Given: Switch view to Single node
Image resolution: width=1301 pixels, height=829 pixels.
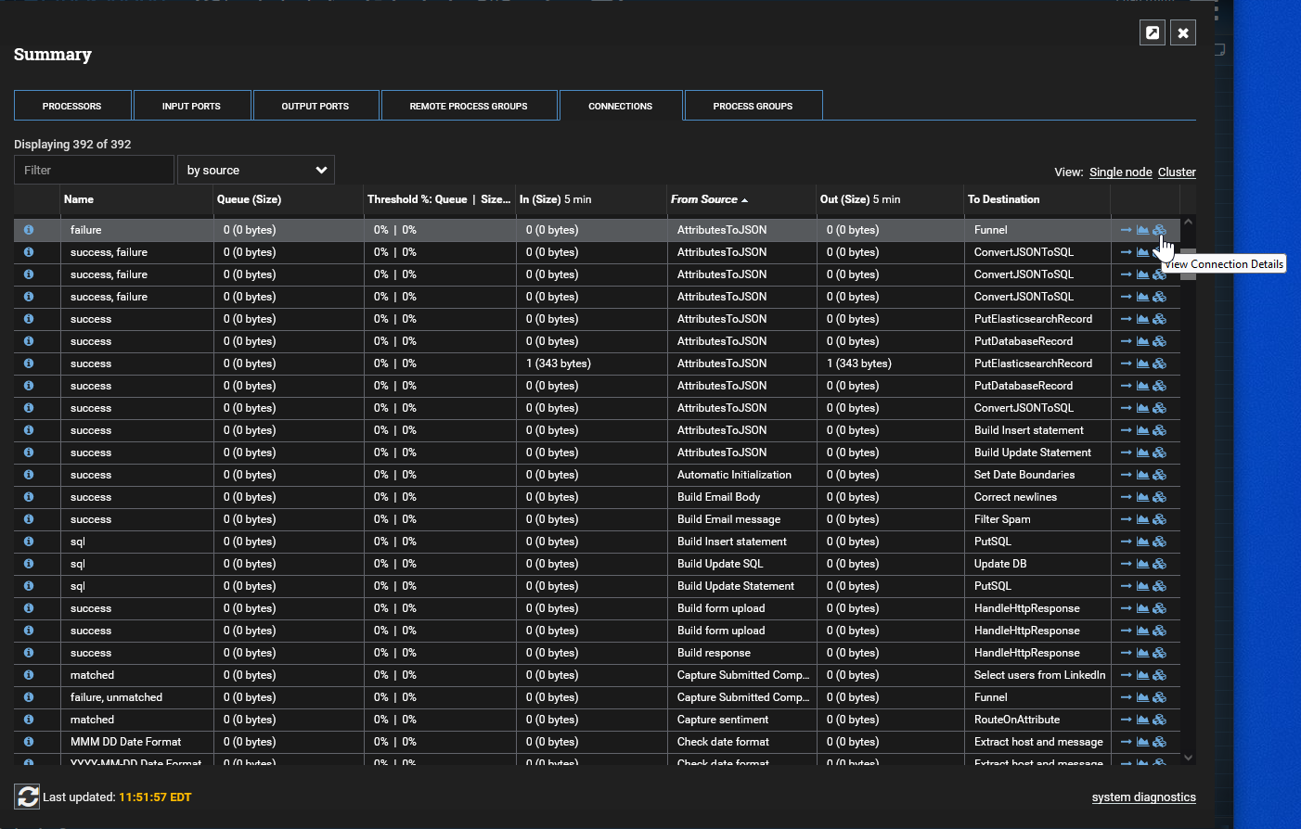Looking at the screenshot, I should tap(1121, 172).
